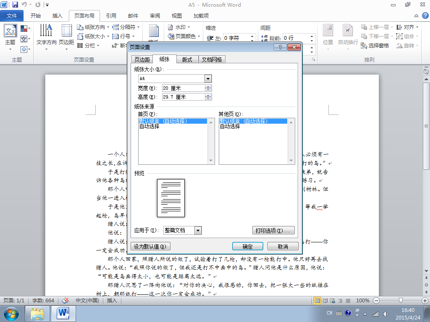The image size is (430, 322).
Task: Click the Selection Pane (选择窗格) icon
Action: [364, 46]
